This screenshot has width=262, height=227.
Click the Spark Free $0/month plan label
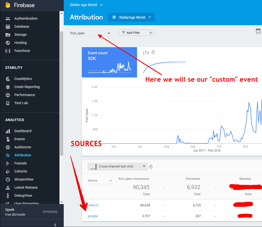coord(15,212)
